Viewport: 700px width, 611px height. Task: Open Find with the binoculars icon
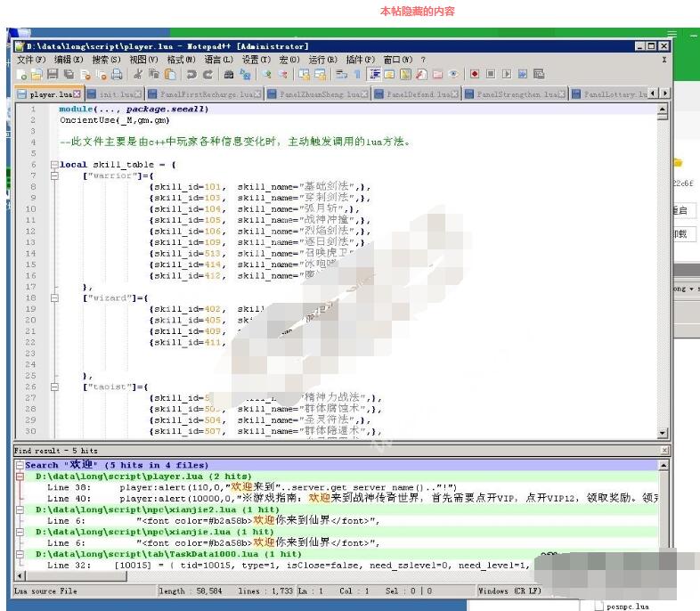[229, 75]
